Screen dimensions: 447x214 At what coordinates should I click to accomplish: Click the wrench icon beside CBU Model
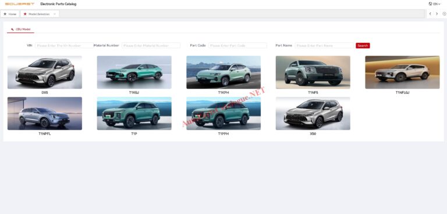(x=12, y=29)
